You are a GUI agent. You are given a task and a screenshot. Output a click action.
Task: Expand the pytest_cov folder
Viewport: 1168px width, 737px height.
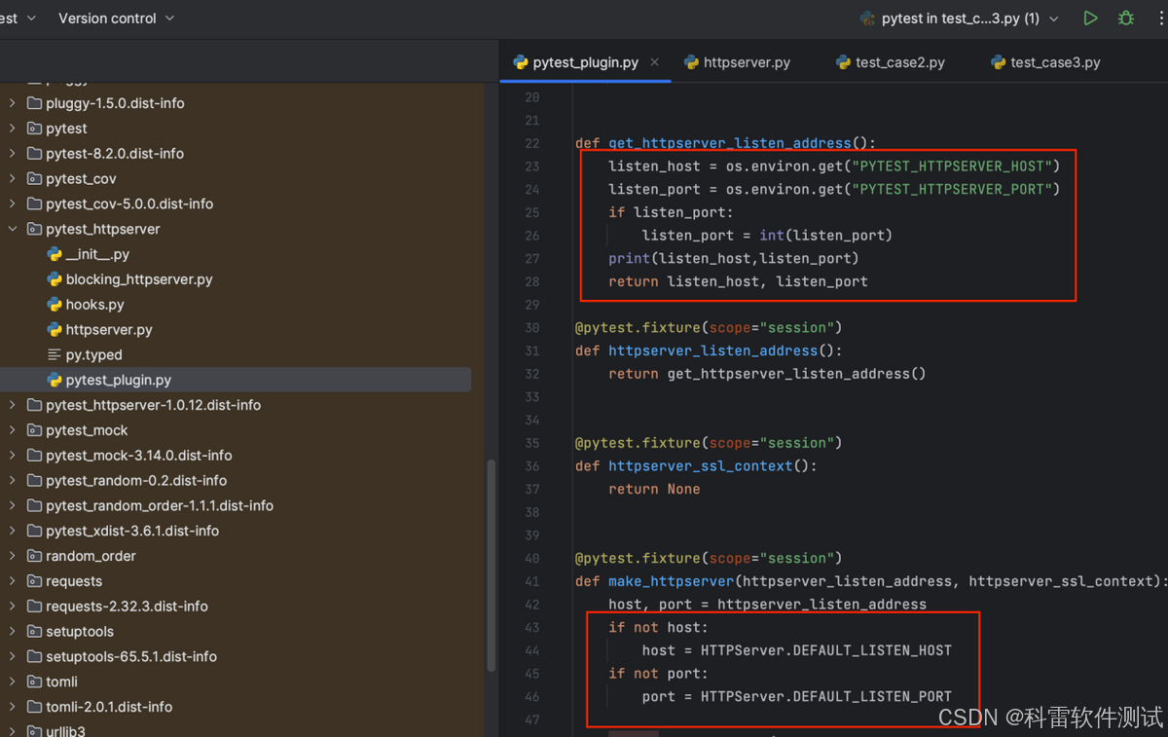tap(13, 178)
